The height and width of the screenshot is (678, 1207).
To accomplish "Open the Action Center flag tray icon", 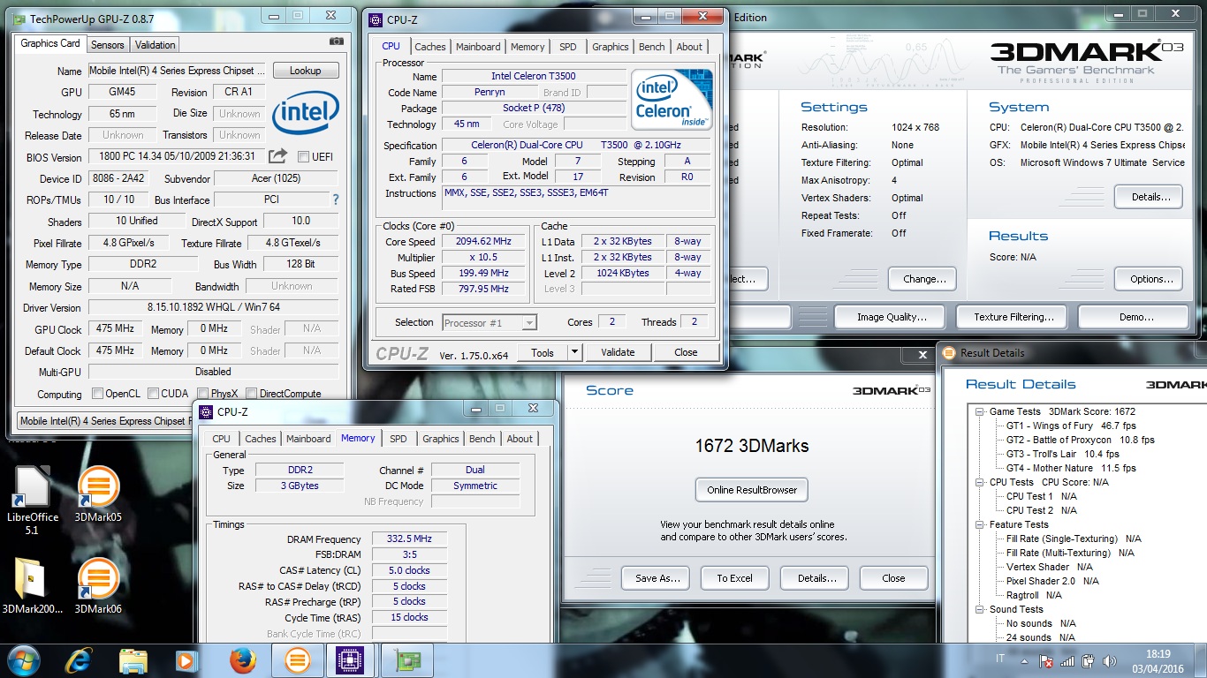I will click(1046, 660).
